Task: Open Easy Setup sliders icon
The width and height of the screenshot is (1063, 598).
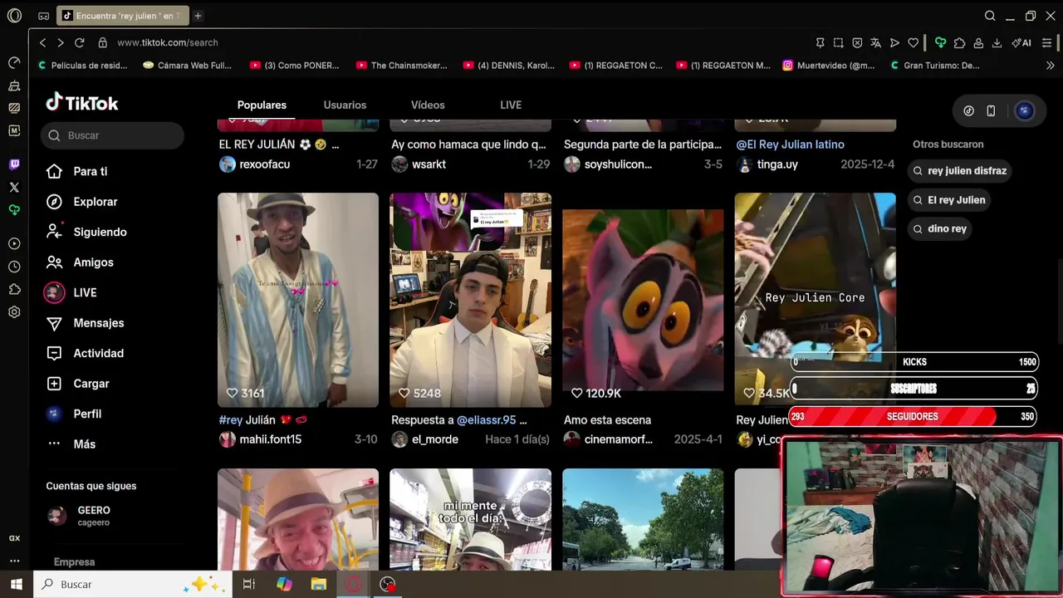Action: [x=1047, y=43]
